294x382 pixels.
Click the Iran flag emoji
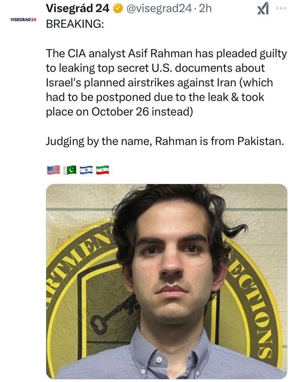(x=103, y=170)
